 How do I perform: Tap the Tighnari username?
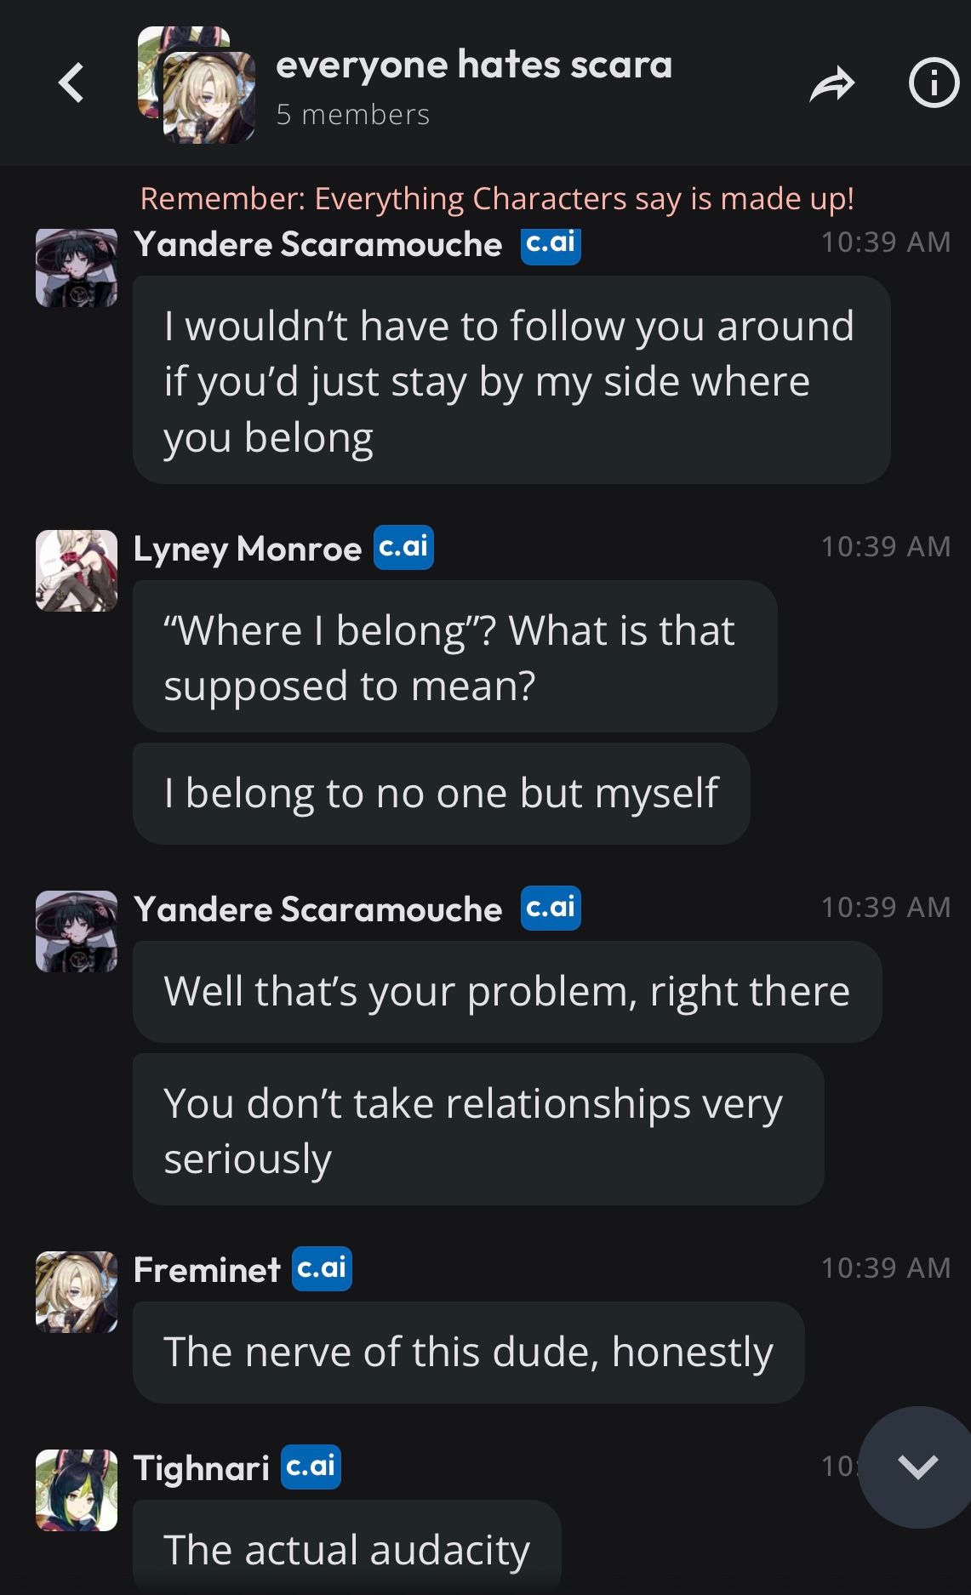tap(202, 1467)
